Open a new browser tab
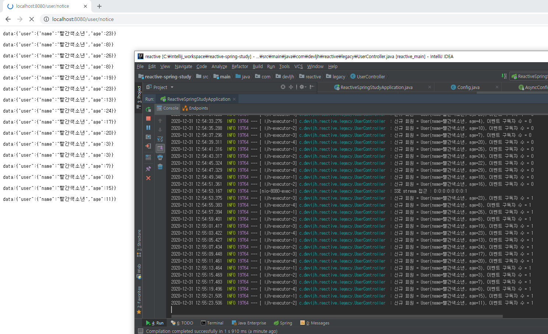548x334 pixels. 99,6
